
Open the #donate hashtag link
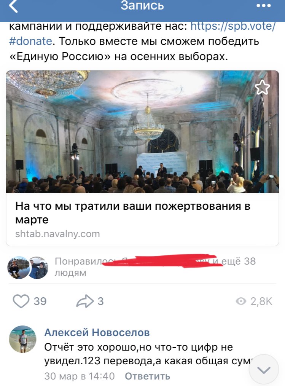[x=30, y=41]
